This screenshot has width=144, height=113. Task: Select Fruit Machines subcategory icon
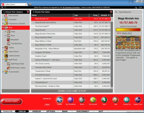click(8, 43)
